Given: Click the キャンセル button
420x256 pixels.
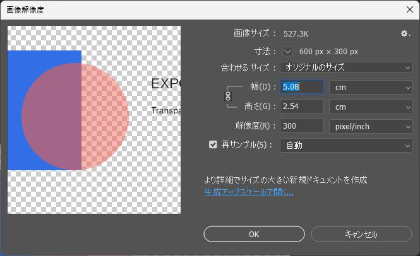Looking at the screenshot, I should pos(361,234).
